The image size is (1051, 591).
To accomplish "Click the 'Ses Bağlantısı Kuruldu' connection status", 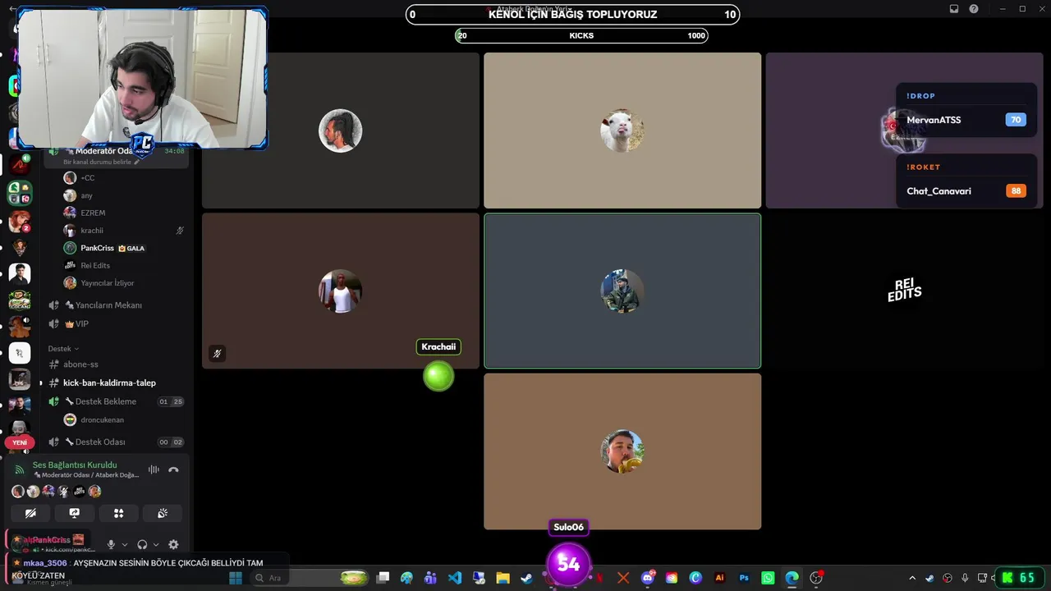I will 75,465.
